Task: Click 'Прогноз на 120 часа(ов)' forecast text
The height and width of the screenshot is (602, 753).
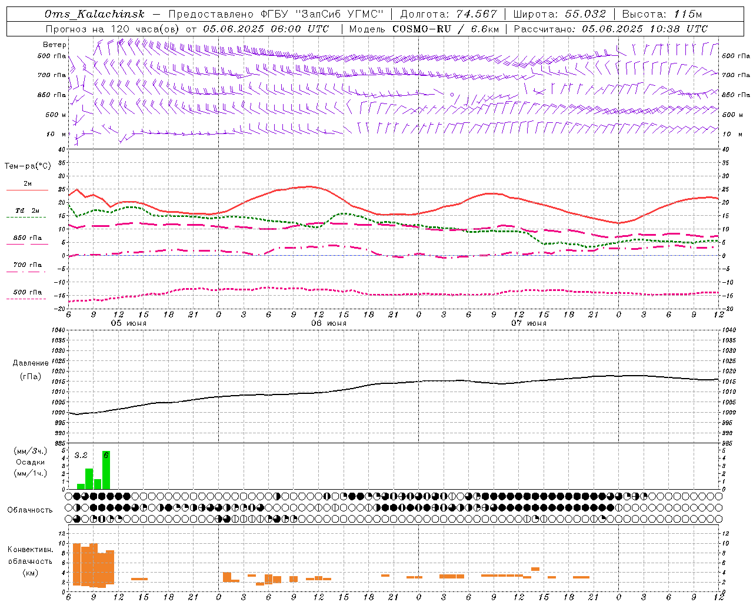Action: (x=112, y=29)
